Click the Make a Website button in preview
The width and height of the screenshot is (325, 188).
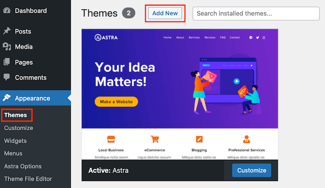[116, 102]
